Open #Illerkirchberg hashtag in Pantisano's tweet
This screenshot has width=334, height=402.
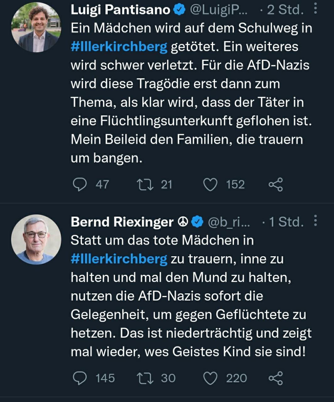(x=119, y=47)
